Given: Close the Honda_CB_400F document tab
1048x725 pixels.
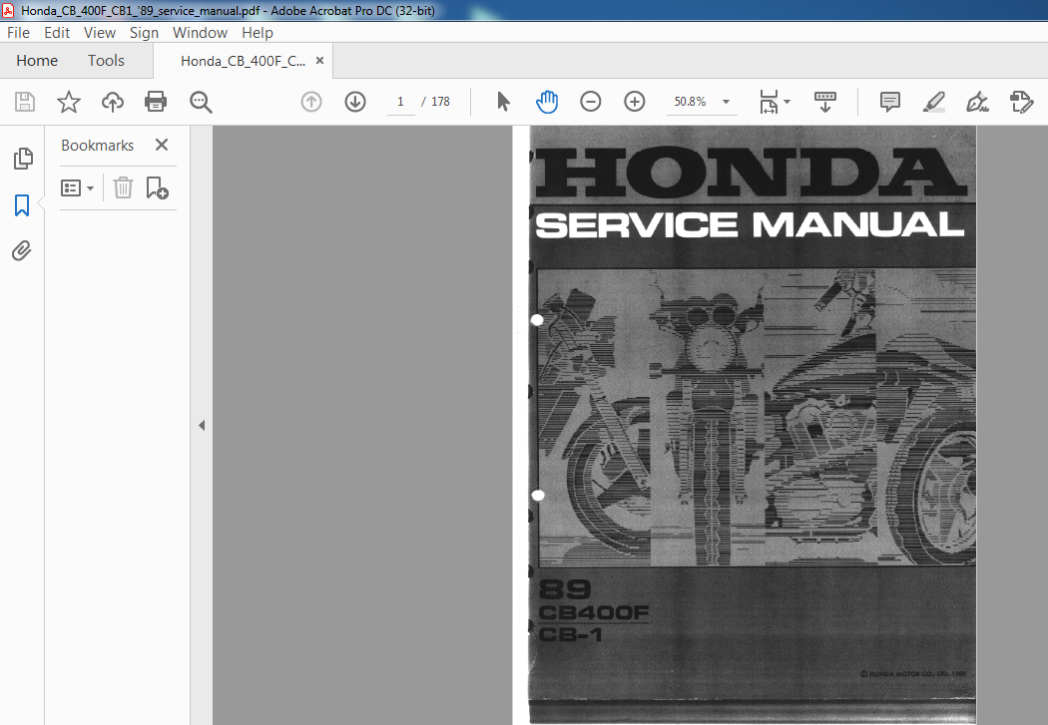Looking at the screenshot, I should pyautogui.click(x=320, y=61).
